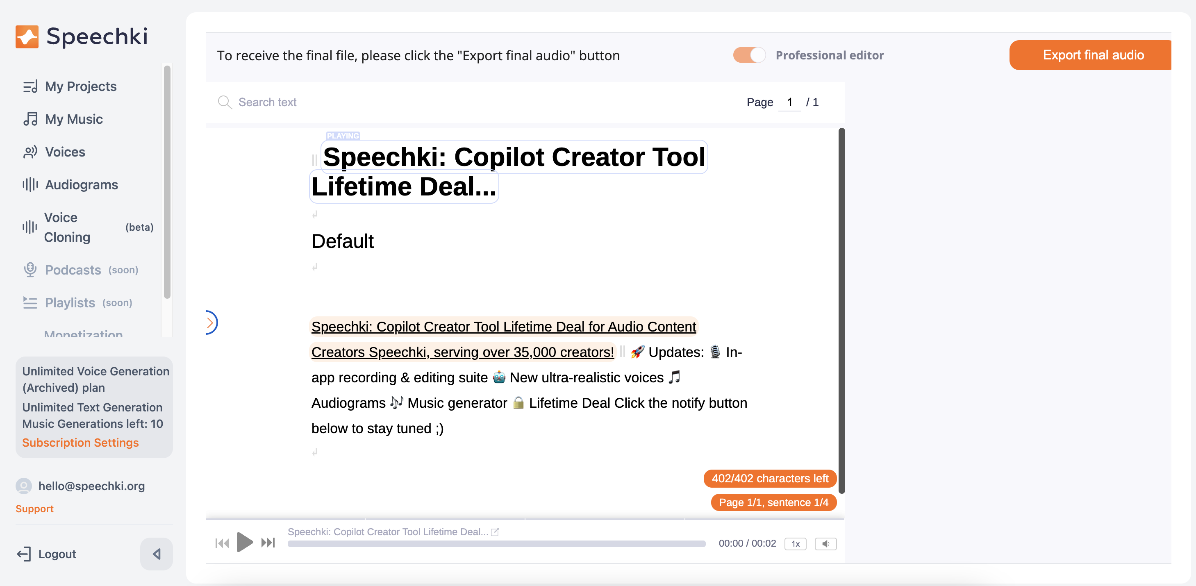The image size is (1196, 586).
Task: Click the 'Unlimited Text Generation' plan line
Action: click(92, 407)
